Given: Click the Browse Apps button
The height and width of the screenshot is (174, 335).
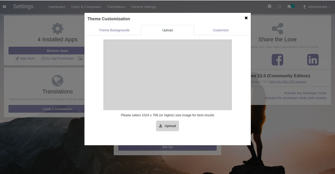Looking at the screenshot, I should pyautogui.click(x=46, y=51).
